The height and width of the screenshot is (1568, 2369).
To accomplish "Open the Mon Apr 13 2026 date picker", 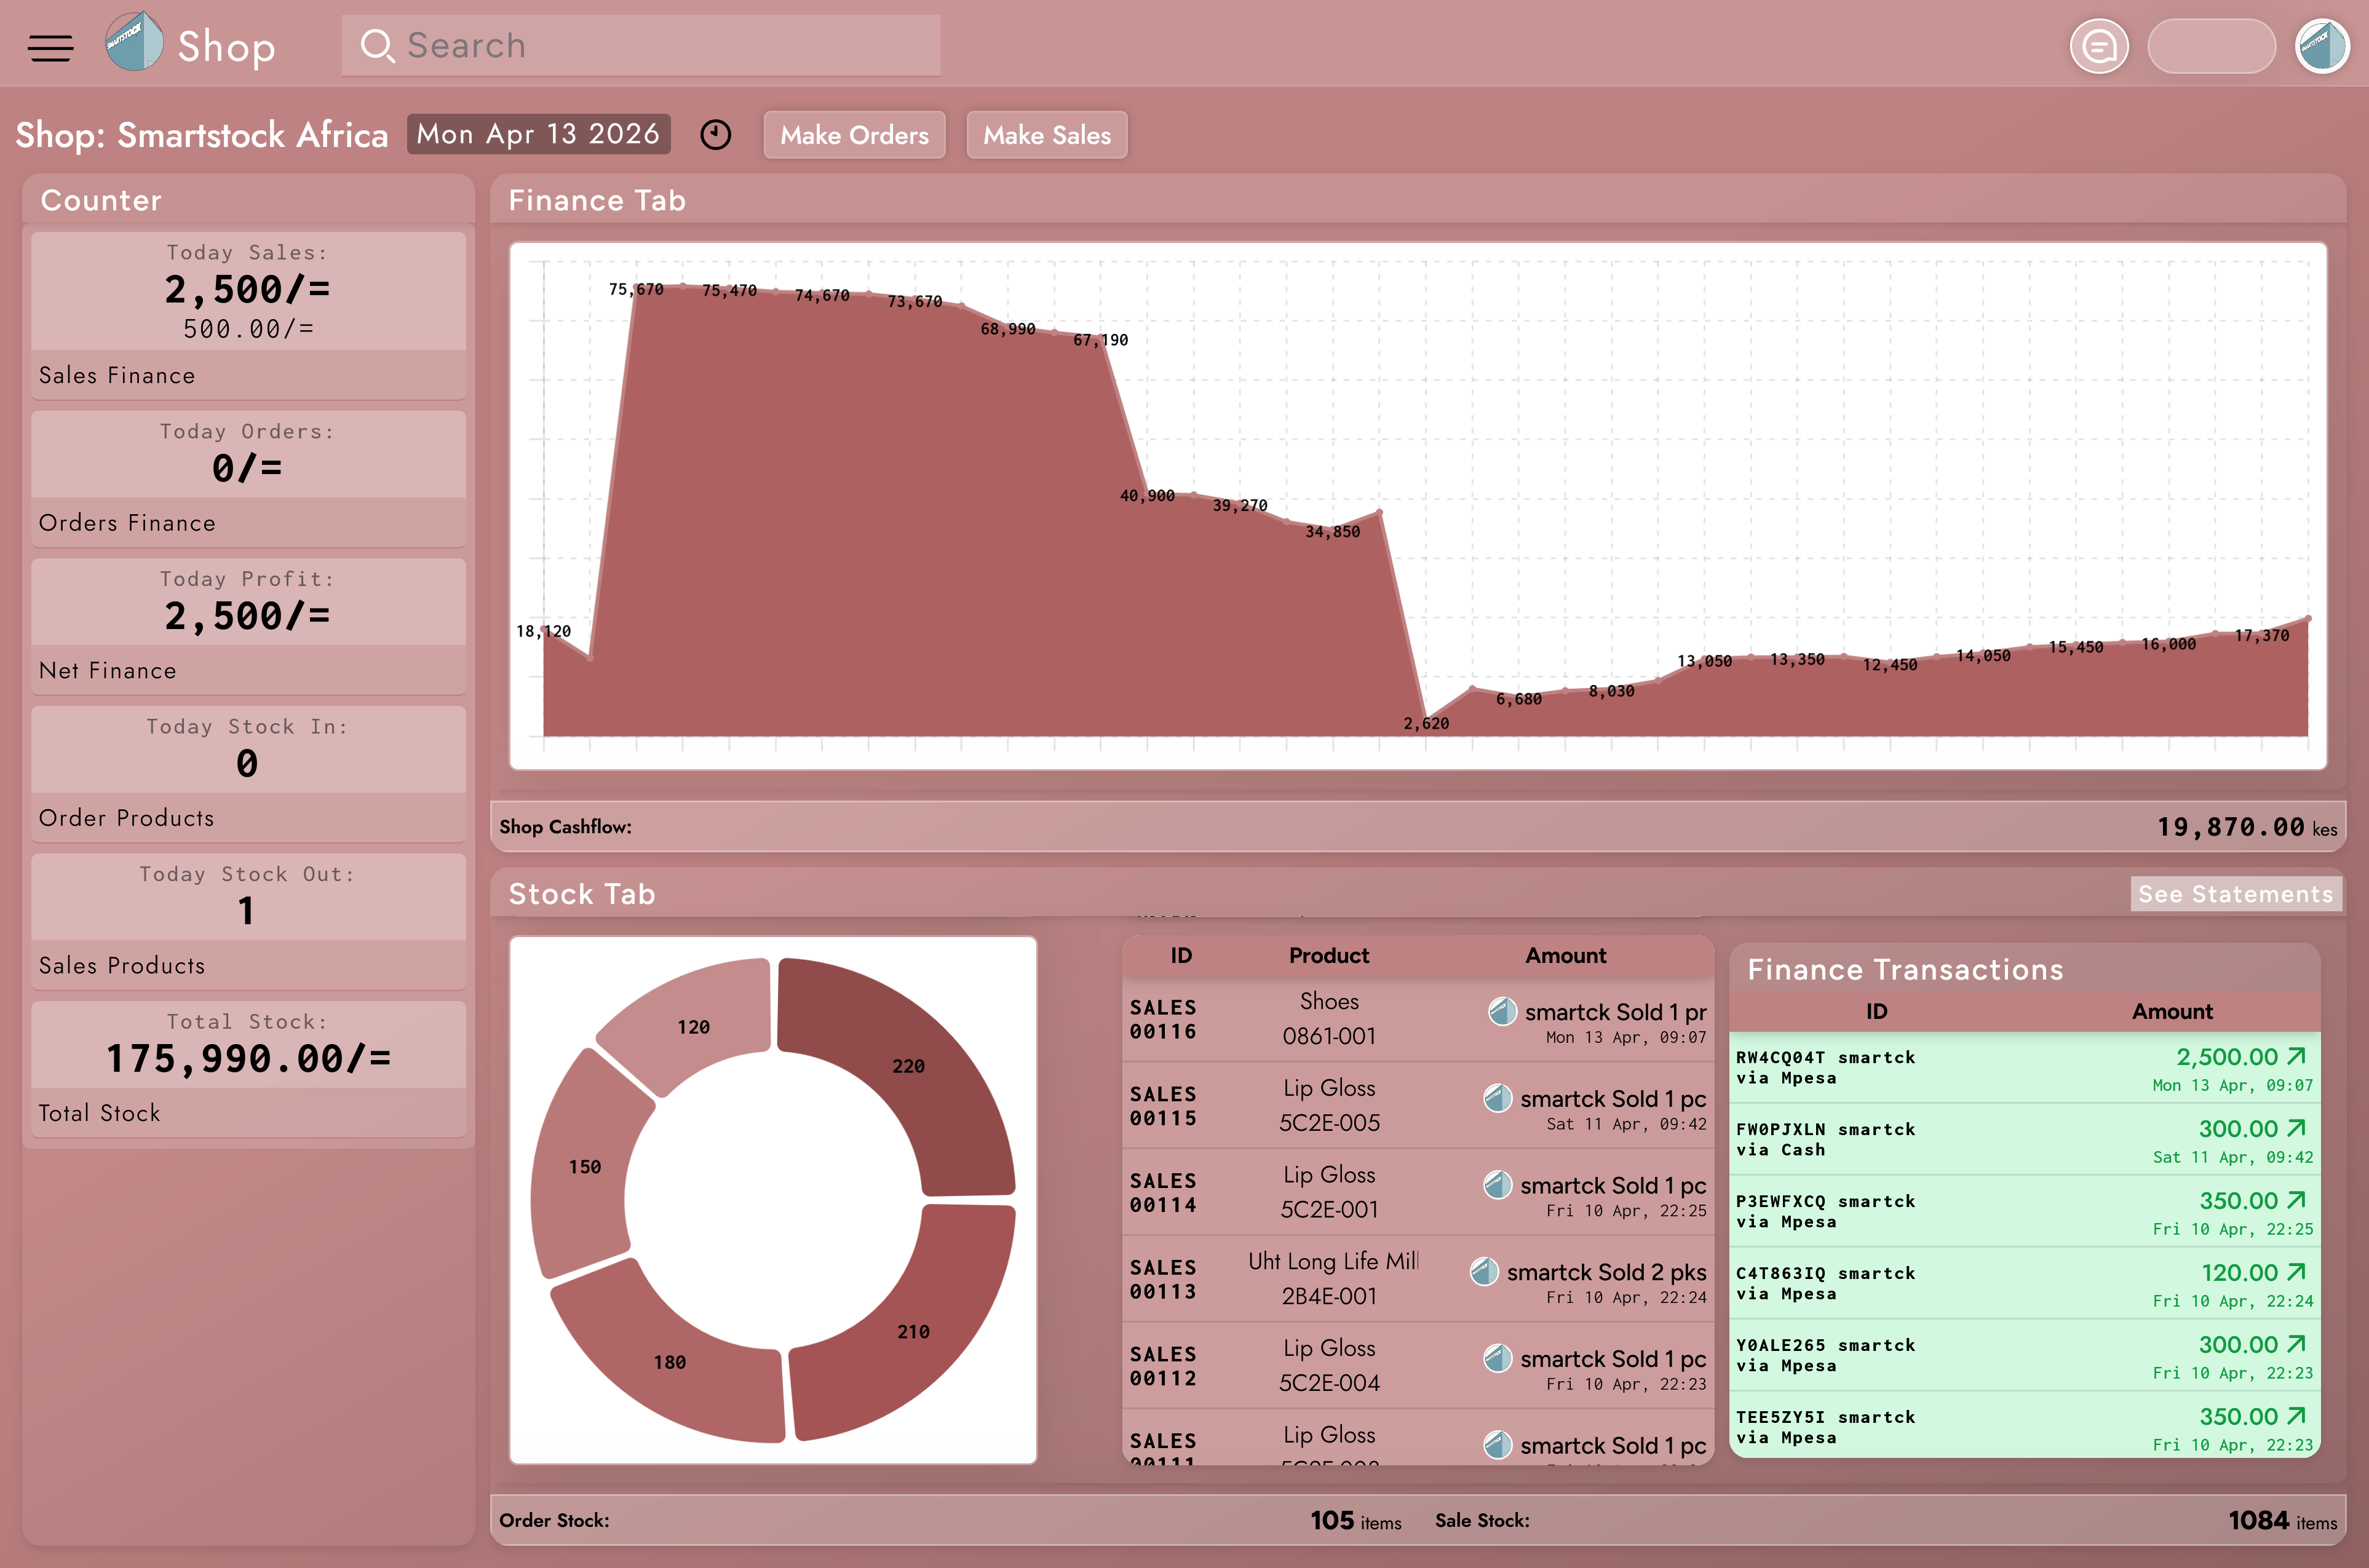I will [x=538, y=134].
